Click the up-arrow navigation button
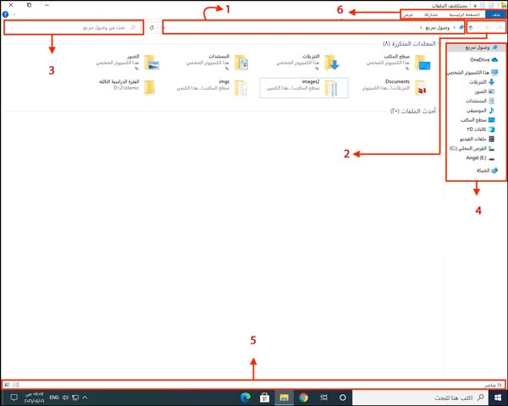The image size is (508, 406). (x=472, y=28)
